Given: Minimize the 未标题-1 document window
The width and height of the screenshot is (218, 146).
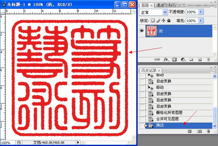Looking at the screenshot, I should coord(117,5).
